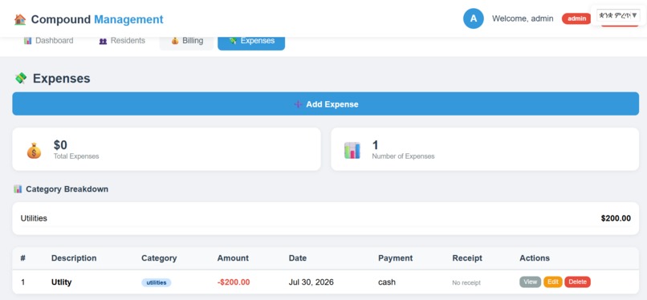Screen dimensions: 647x300
Task: Click the Payment column header
Action: (x=395, y=258)
